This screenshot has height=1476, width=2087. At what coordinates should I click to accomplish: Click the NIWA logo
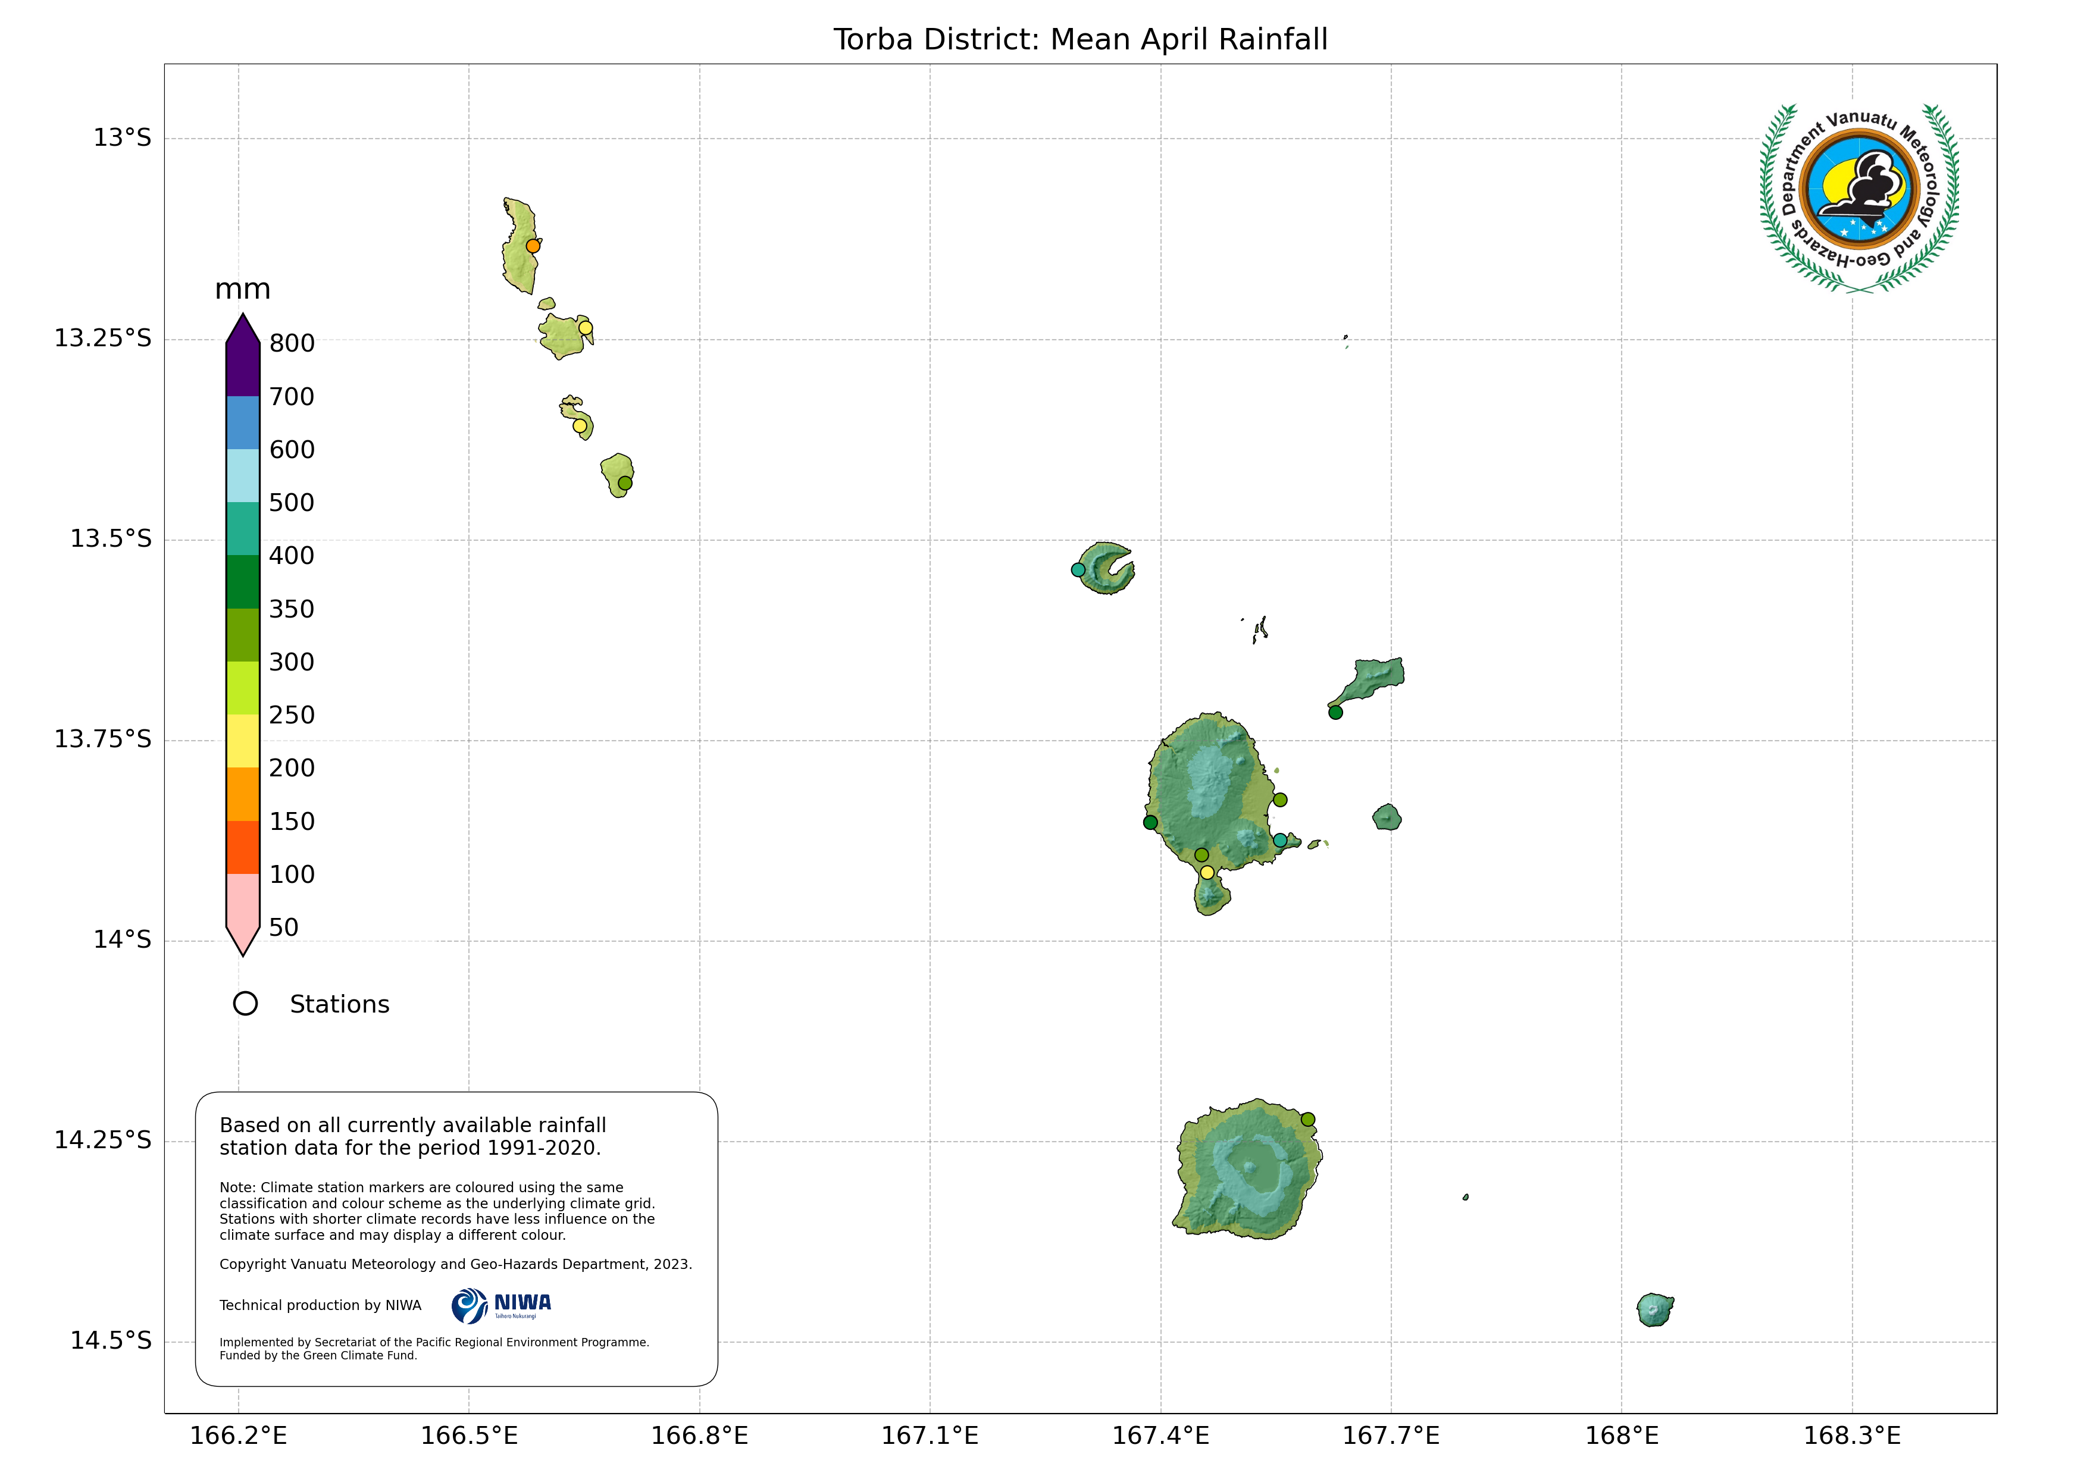pyautogui.click(x=501, y=1306)
